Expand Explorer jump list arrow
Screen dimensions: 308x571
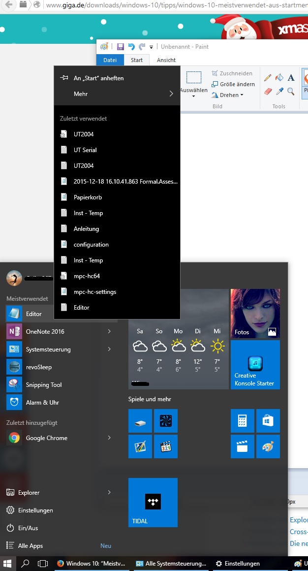point(109,492)
